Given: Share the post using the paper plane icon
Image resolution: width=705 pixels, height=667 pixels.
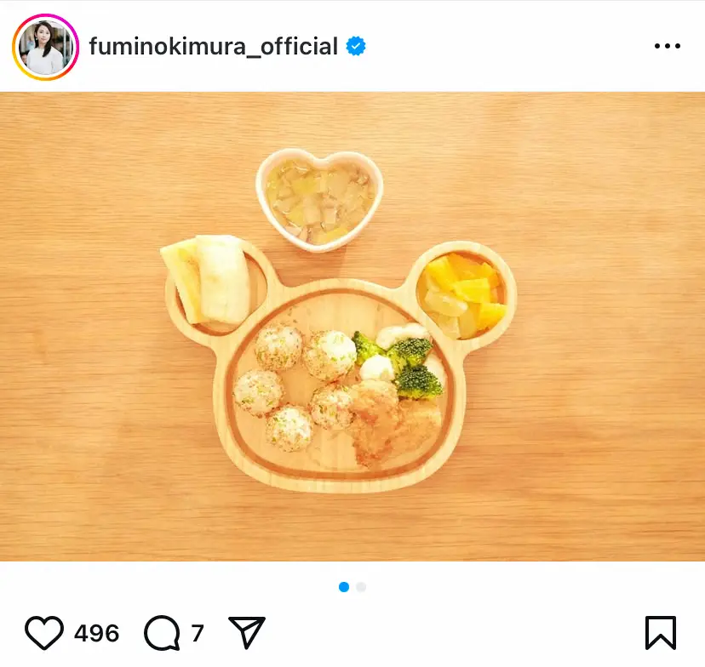Looking at the screenshot, I should coord(247,633).
